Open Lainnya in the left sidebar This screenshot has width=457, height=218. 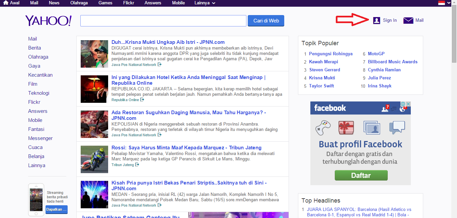(x=36, y=165)
